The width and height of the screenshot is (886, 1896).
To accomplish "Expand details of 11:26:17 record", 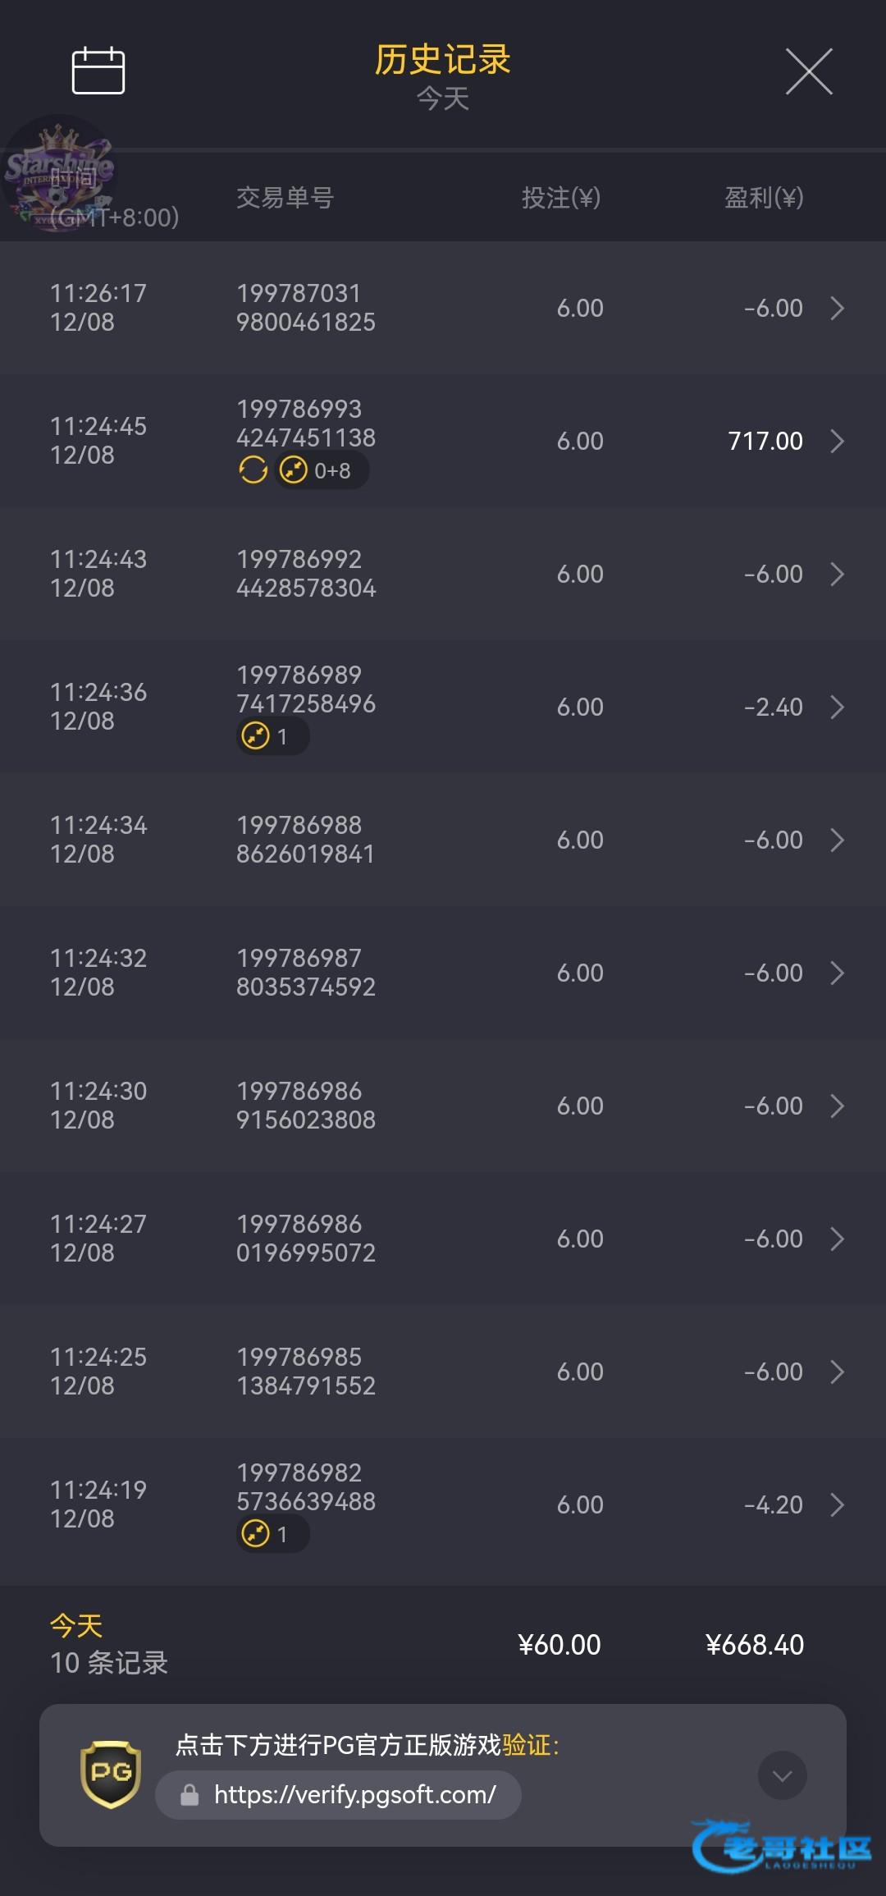I will click(837, 309).
